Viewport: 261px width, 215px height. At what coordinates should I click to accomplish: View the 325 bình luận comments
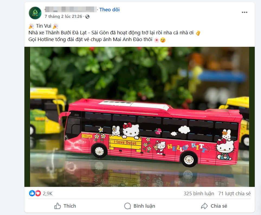pyautogui.click(x=199, y=194)
